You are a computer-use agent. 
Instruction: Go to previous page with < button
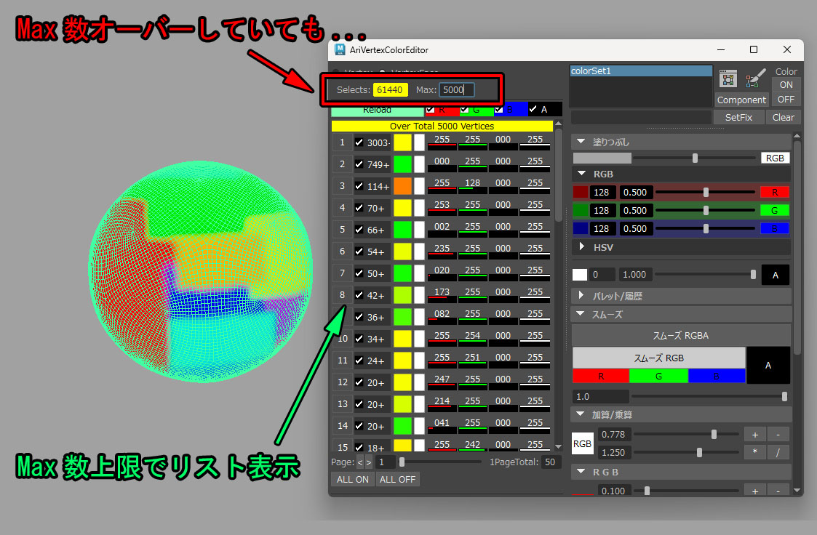(359, 462)
